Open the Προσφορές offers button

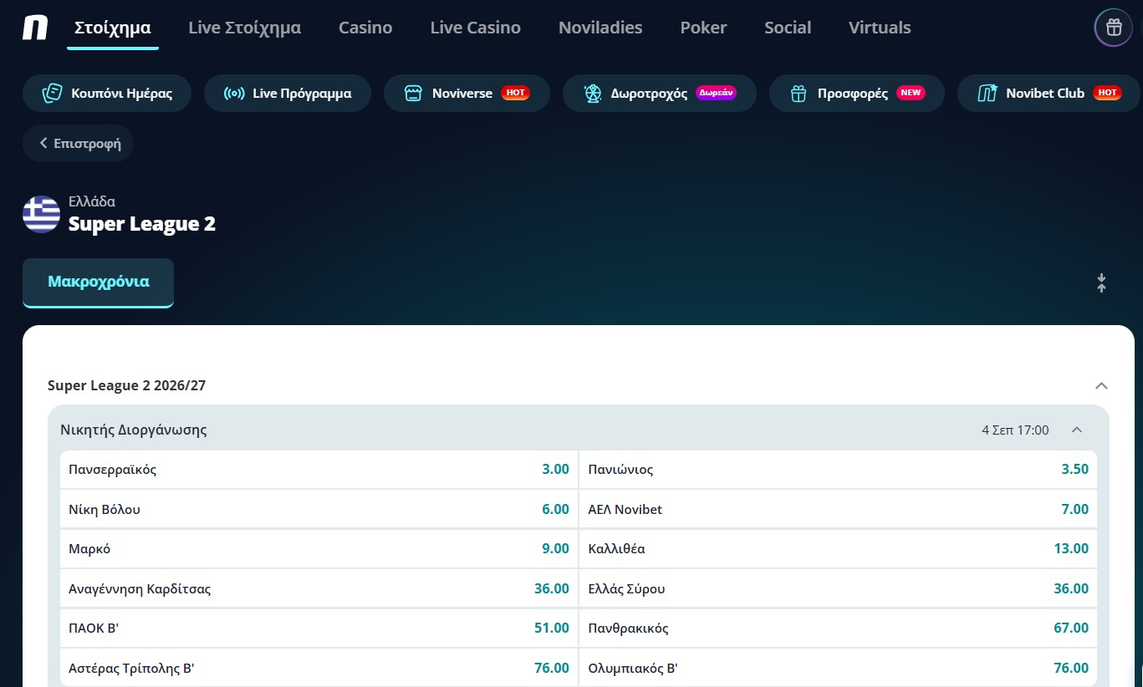(857, 94)
